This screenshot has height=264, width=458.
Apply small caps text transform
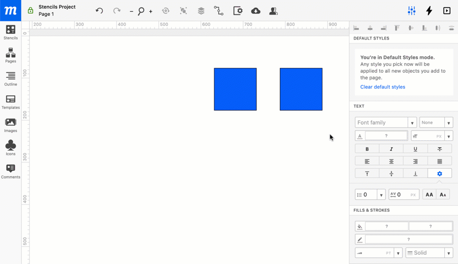coord(443,195)
